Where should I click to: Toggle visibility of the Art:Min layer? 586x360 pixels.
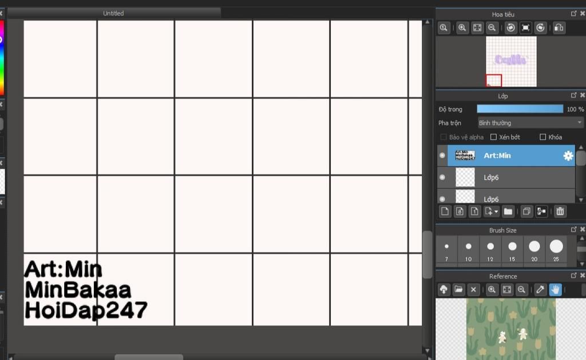point(442,155)
